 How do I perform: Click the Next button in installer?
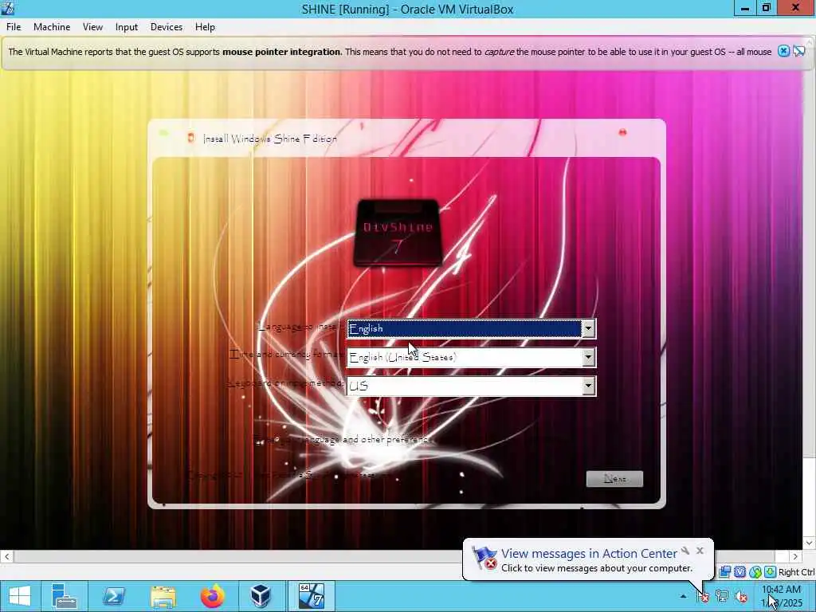click(614, 479)
